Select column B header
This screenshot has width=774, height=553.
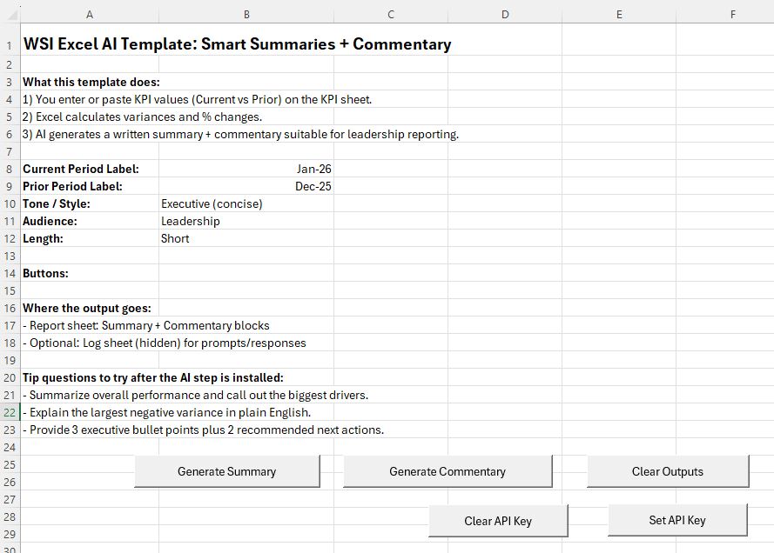[246, 14]
